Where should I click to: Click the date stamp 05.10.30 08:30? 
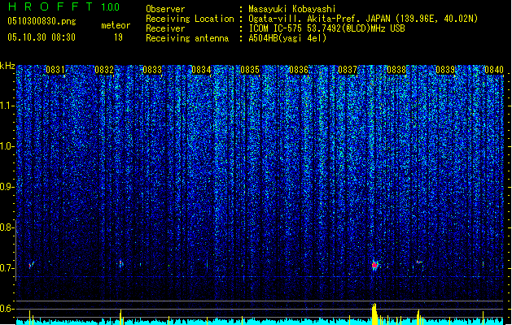(x=42, y=37)
